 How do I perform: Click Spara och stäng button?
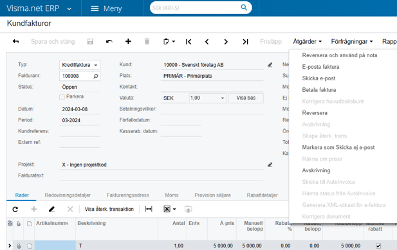click(x=53, y=42)
